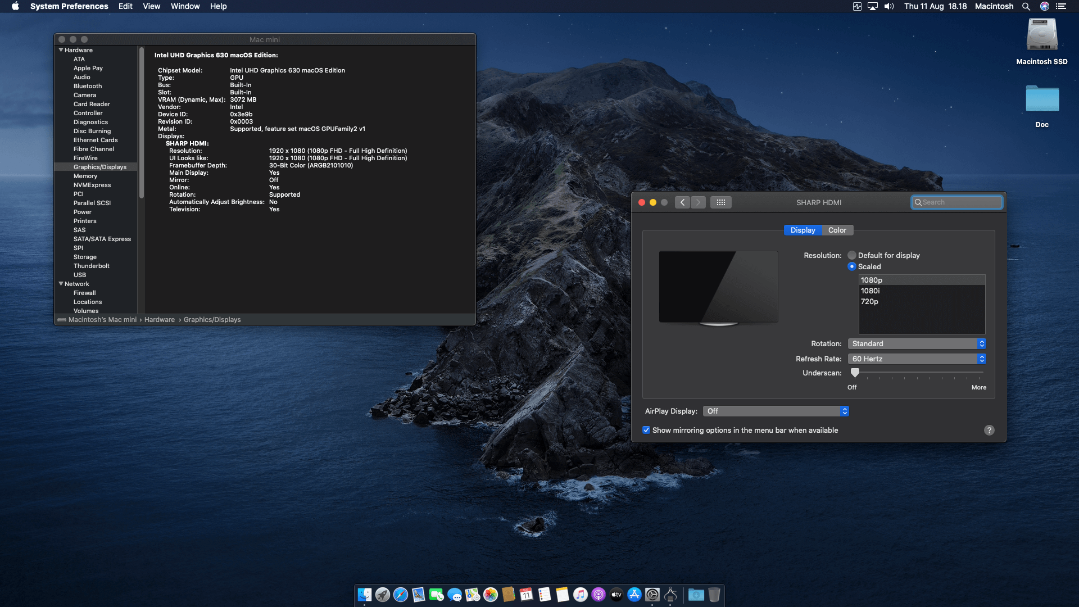Open the Window menu
This screenshot has width=1079, height=607.
coord(185,6)
